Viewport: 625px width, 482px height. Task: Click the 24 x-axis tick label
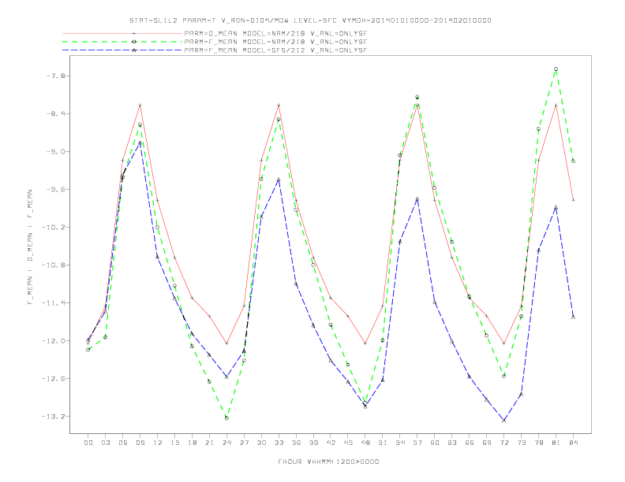point(226,443)
